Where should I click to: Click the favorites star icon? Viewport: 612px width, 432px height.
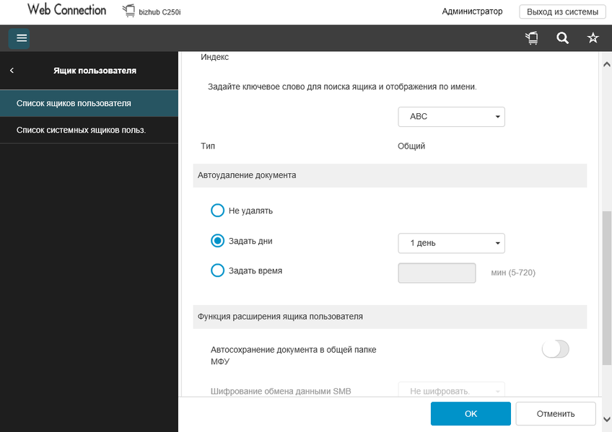(593, 38)
